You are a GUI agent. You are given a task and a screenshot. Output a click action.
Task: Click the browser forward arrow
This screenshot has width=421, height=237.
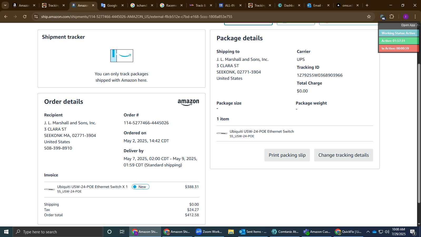(x=15, y=17)
